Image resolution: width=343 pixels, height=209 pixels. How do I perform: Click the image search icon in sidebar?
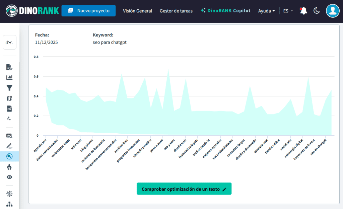9,136
